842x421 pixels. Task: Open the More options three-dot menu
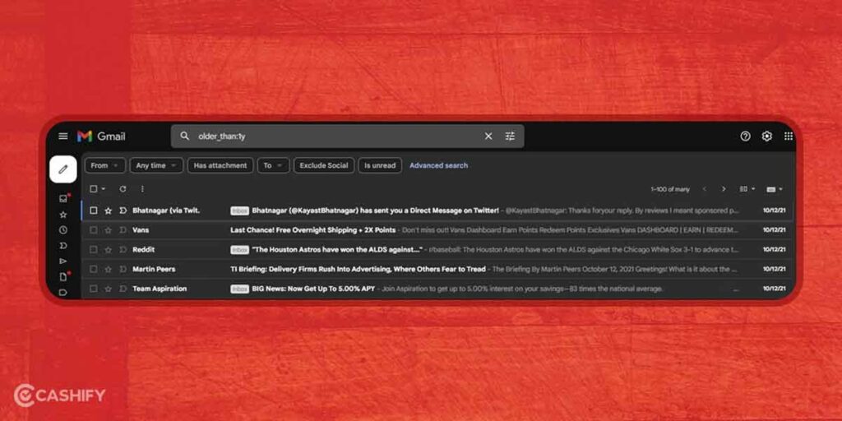tap(142, 189)
